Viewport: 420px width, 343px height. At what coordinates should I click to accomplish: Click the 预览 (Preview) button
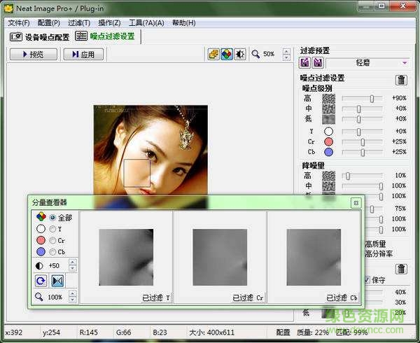pyautogui.click(x=34, y=54)
